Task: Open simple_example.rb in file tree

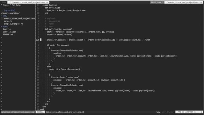Action: [x=13, y=24]
